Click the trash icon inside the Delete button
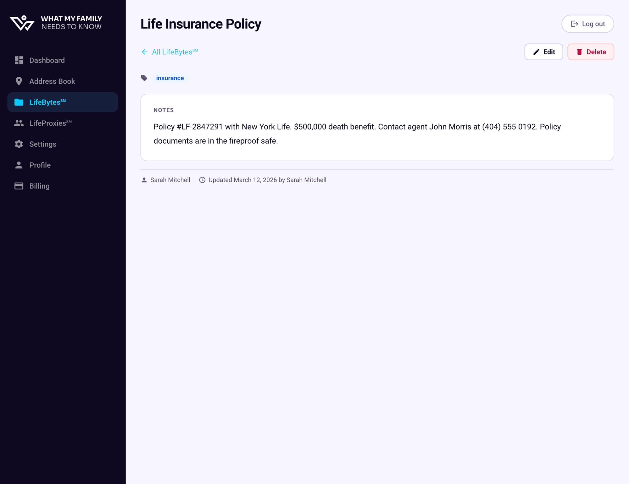 tap(580, 52)
